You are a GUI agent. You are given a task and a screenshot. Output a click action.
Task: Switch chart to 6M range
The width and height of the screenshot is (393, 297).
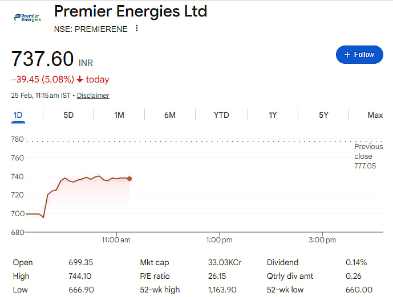tap(170, 115)
